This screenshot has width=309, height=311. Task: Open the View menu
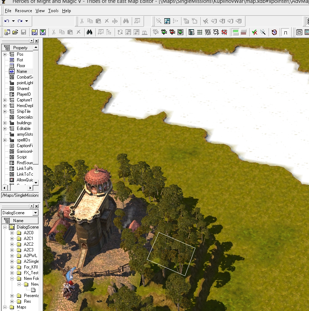(40, 11)
